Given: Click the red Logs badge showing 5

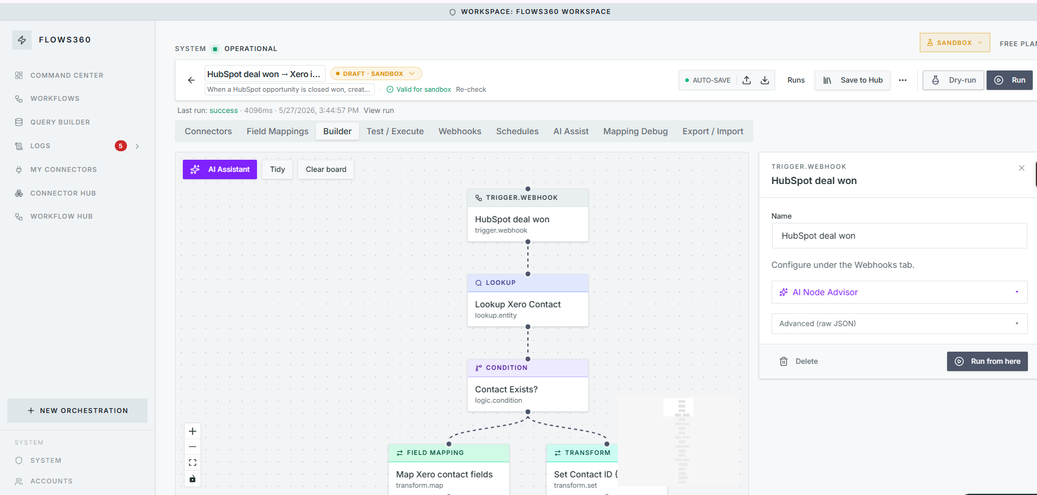Looking at the screenshot, I should [x=121, y=146].
